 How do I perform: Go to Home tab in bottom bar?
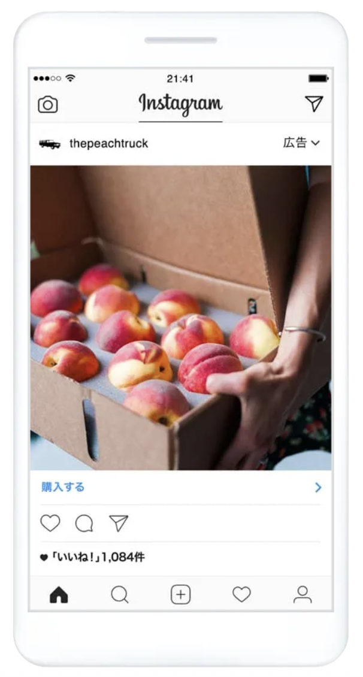pos(59,594)
